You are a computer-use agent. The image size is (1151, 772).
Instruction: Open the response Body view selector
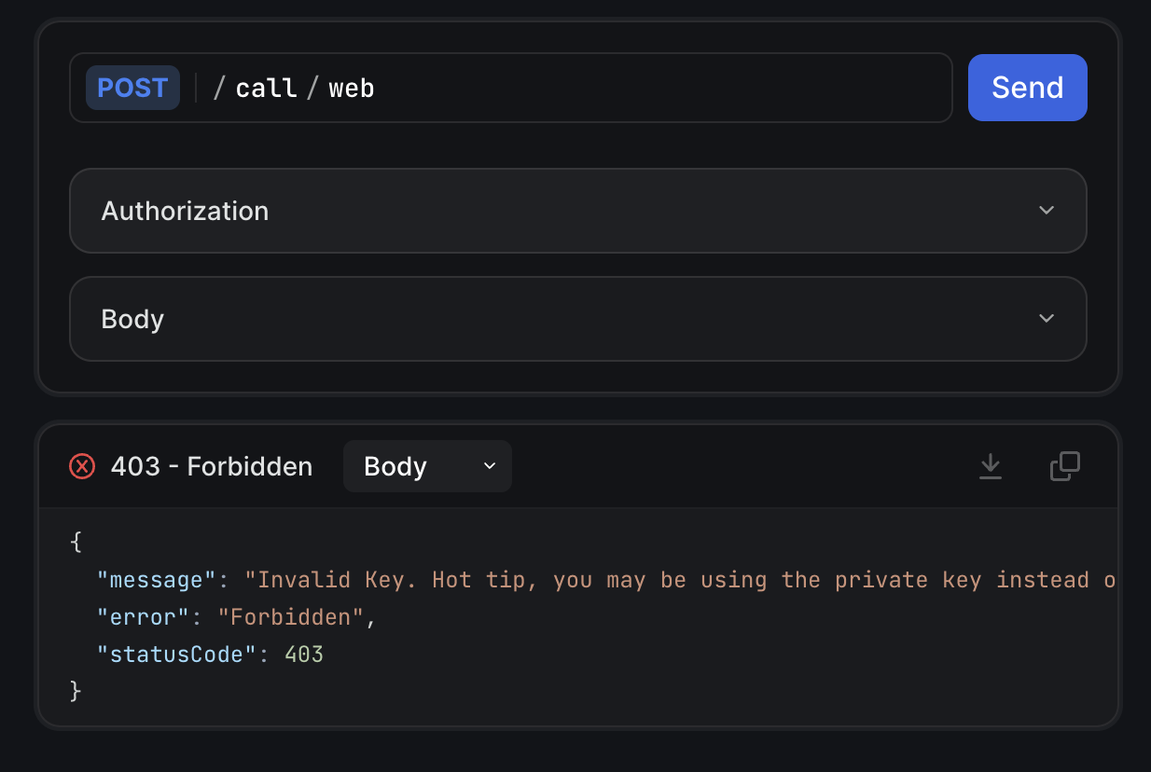pos(427,466)
